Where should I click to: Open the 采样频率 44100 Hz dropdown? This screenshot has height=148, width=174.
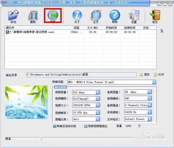point(150,112)
